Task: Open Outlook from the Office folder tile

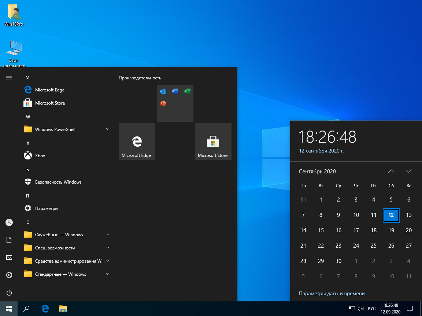Action: click(162, 91)
